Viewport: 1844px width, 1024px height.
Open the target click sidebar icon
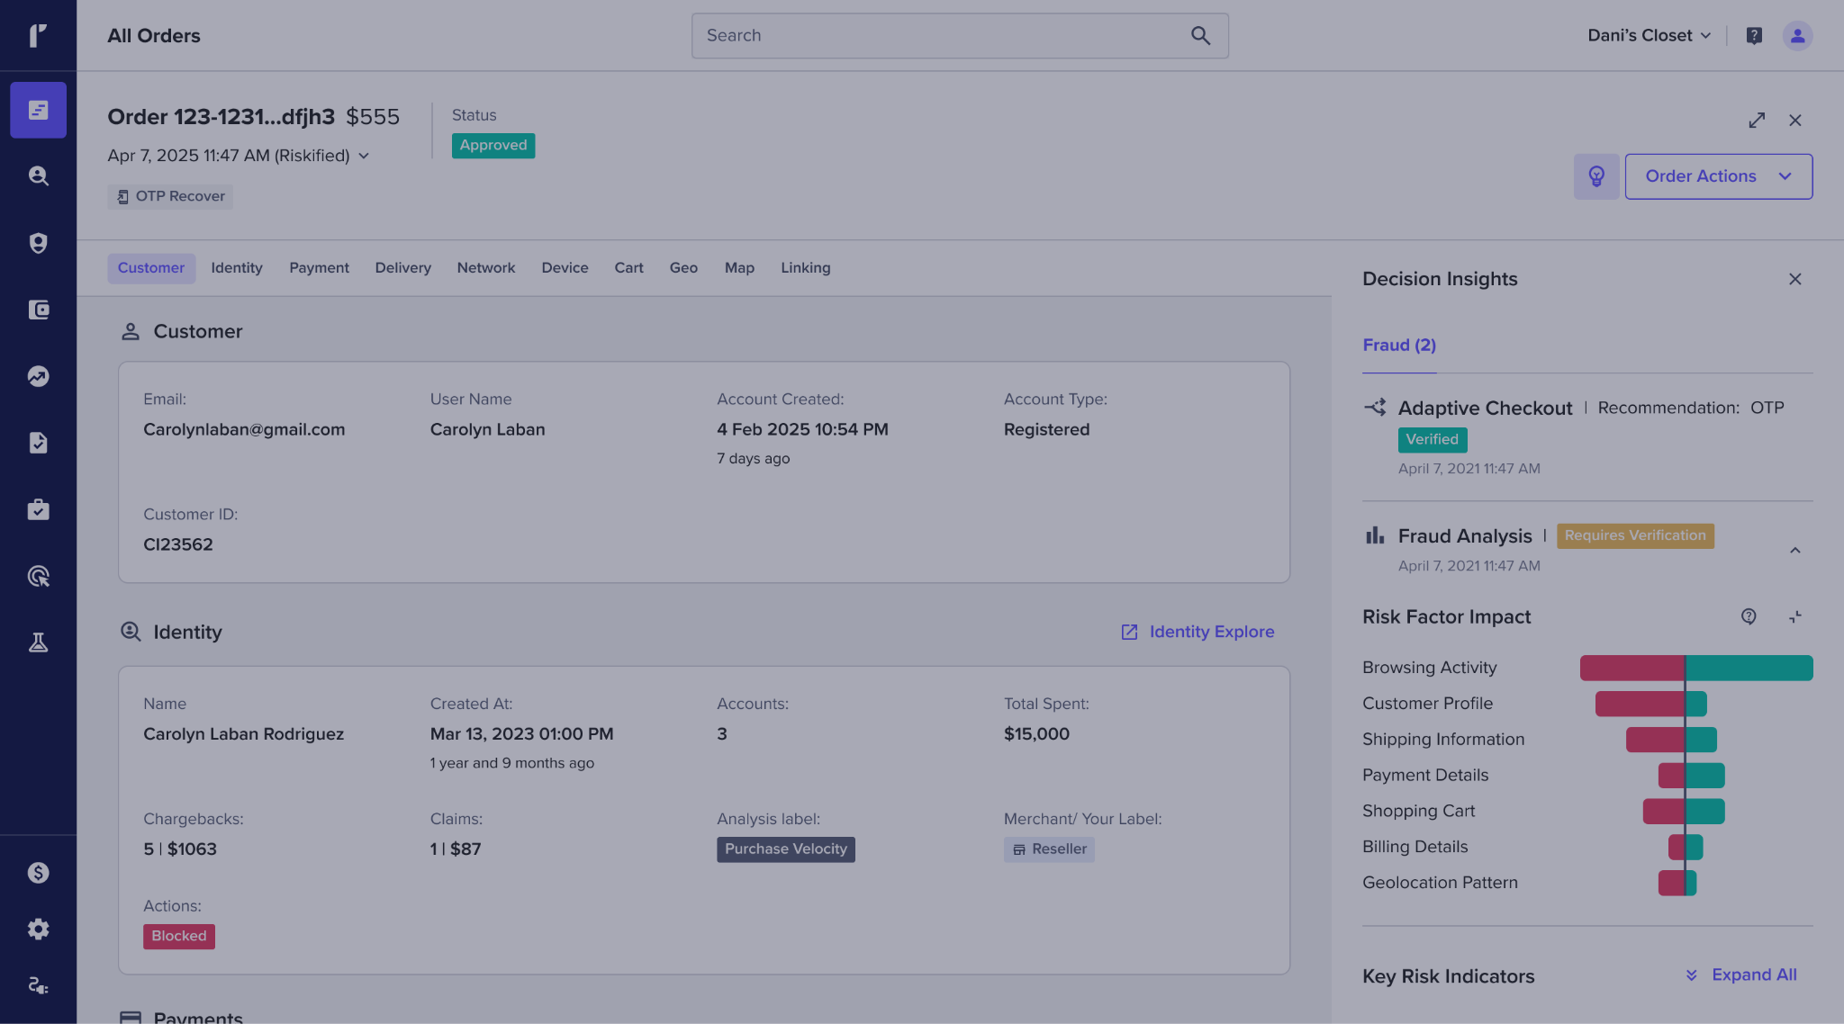[38, 576]
